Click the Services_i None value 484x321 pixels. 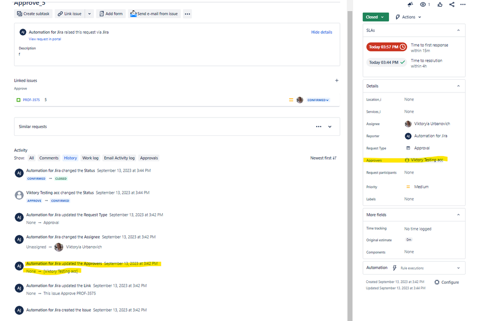[409, 112]
